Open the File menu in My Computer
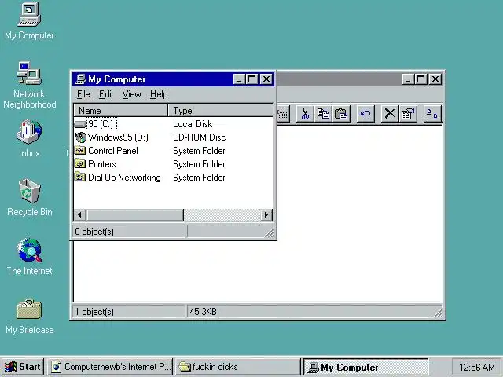The height and width of the screenshot is (377, 503). coord(83,94)
